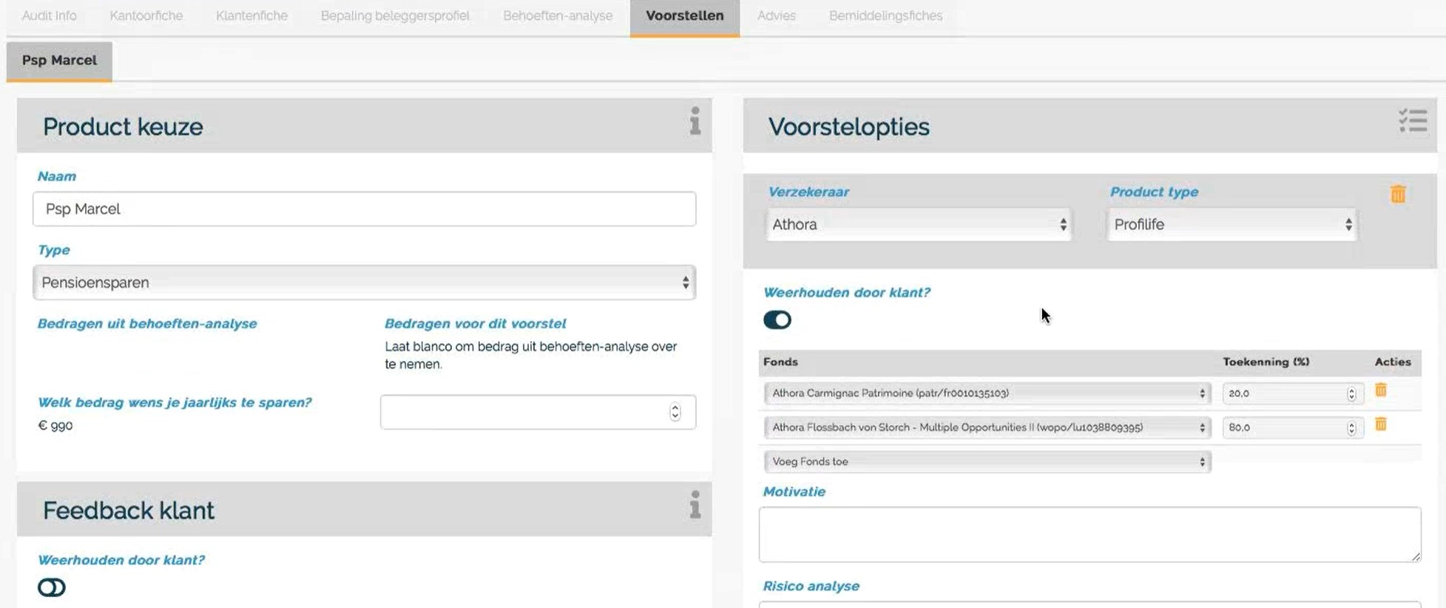Toggle Weerhouden door klant under Feedback klant

51,587
